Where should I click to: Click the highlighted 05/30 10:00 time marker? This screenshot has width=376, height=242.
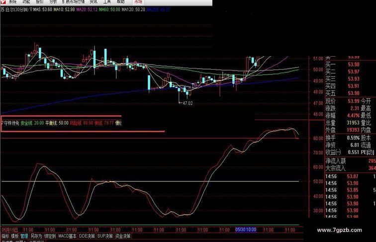(246, 230)
